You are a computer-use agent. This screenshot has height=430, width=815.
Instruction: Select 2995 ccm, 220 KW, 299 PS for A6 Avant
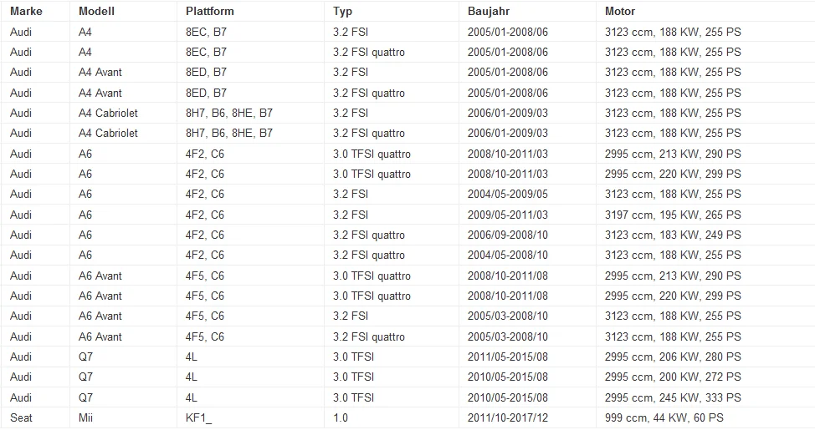click(673, 296)
